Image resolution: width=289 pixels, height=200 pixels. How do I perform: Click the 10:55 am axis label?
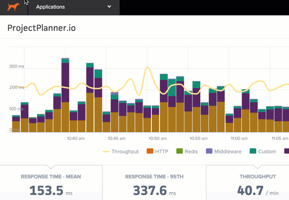click(x=199, y=138)
